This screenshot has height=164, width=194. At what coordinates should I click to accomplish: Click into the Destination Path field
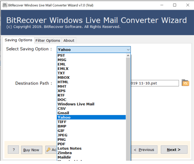coord(154,83)
